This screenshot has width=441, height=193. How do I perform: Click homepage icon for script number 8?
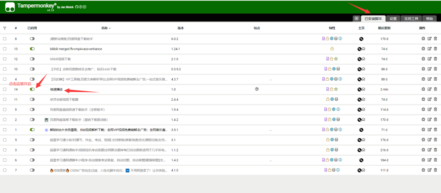coord(361,39)
